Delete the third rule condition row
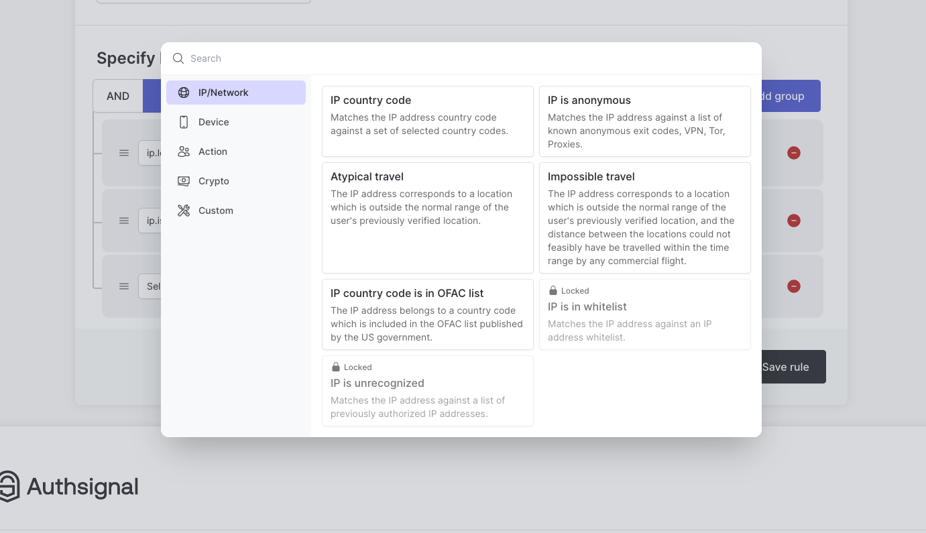The width and height of the screenshot is (926, 533). pos(793,286)
